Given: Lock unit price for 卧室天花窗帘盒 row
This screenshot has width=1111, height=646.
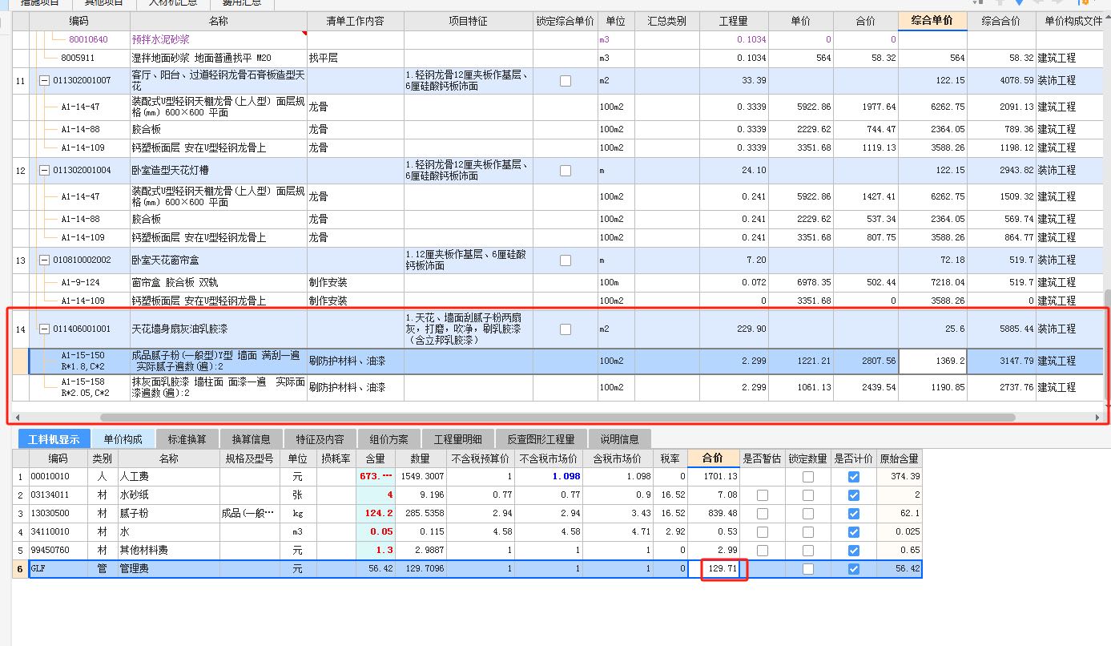Looking at the screenshot, I should click(x=566, y=260).
